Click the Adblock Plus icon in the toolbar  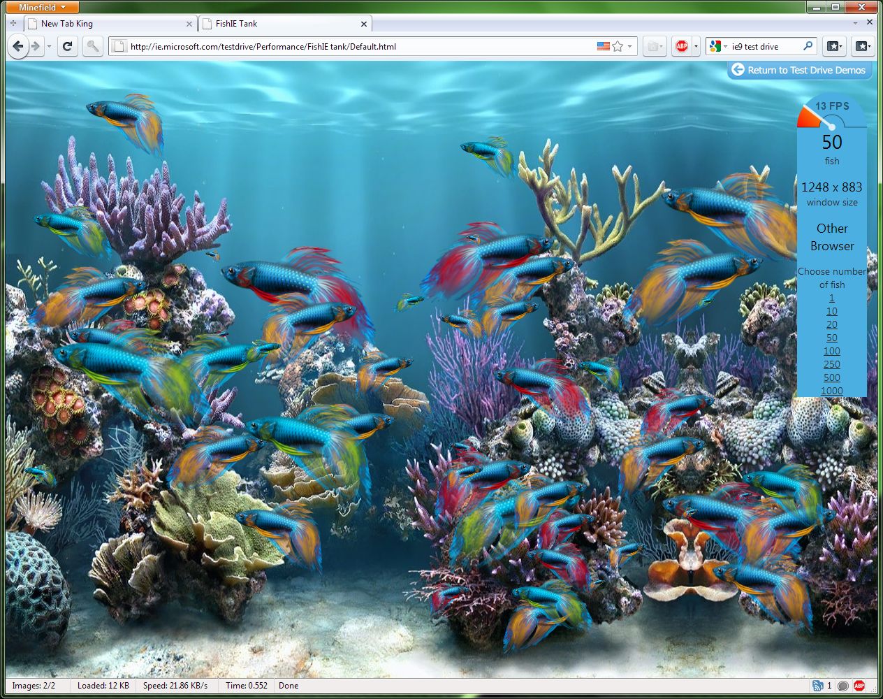click(x=681, y=47)
